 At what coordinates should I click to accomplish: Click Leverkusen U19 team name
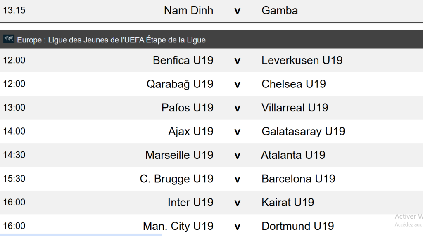click(x=302, y=60)
